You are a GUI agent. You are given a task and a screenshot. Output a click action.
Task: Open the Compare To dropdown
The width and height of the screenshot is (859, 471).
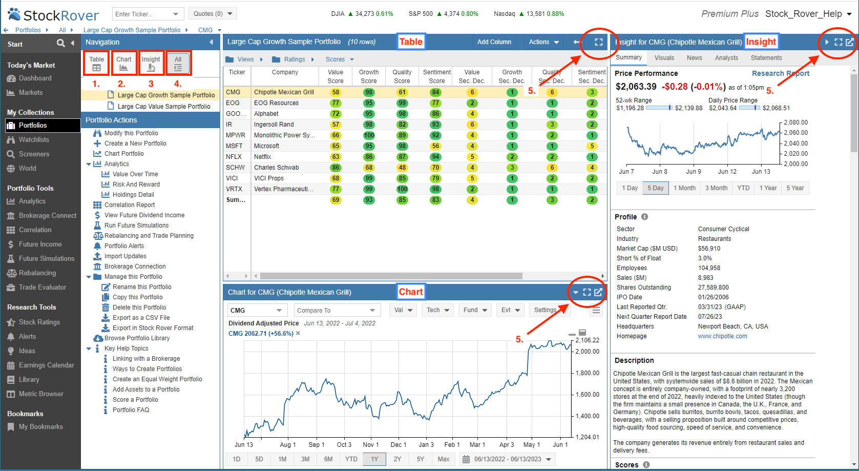click(337, 310)
